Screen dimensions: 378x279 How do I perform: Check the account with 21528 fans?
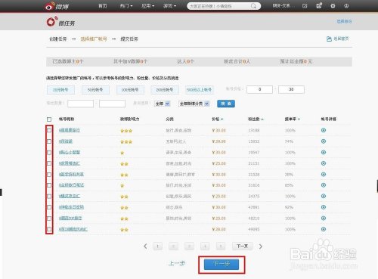[x=49, y=175]
